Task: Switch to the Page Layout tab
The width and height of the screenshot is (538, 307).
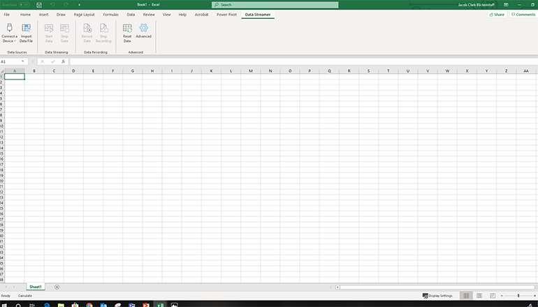Action: click(x=84, y=15)
